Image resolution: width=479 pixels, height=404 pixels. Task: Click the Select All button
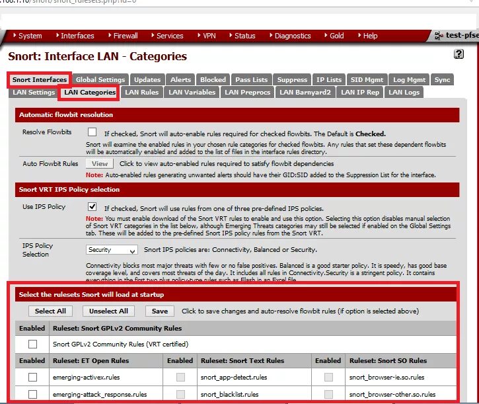click(x=50, y=311)
